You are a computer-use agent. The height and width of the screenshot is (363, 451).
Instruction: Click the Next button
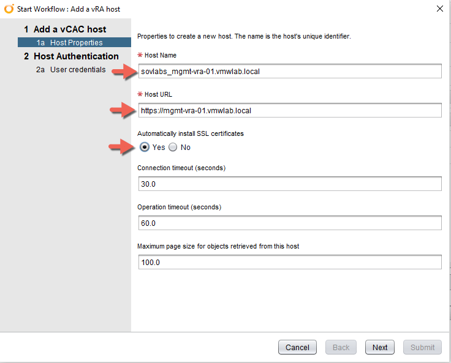(x=380, y=347)
